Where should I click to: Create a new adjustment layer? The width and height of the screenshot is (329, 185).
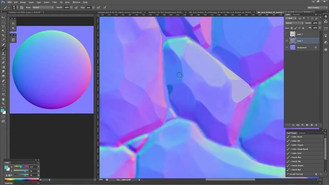[x=302, y=125]
